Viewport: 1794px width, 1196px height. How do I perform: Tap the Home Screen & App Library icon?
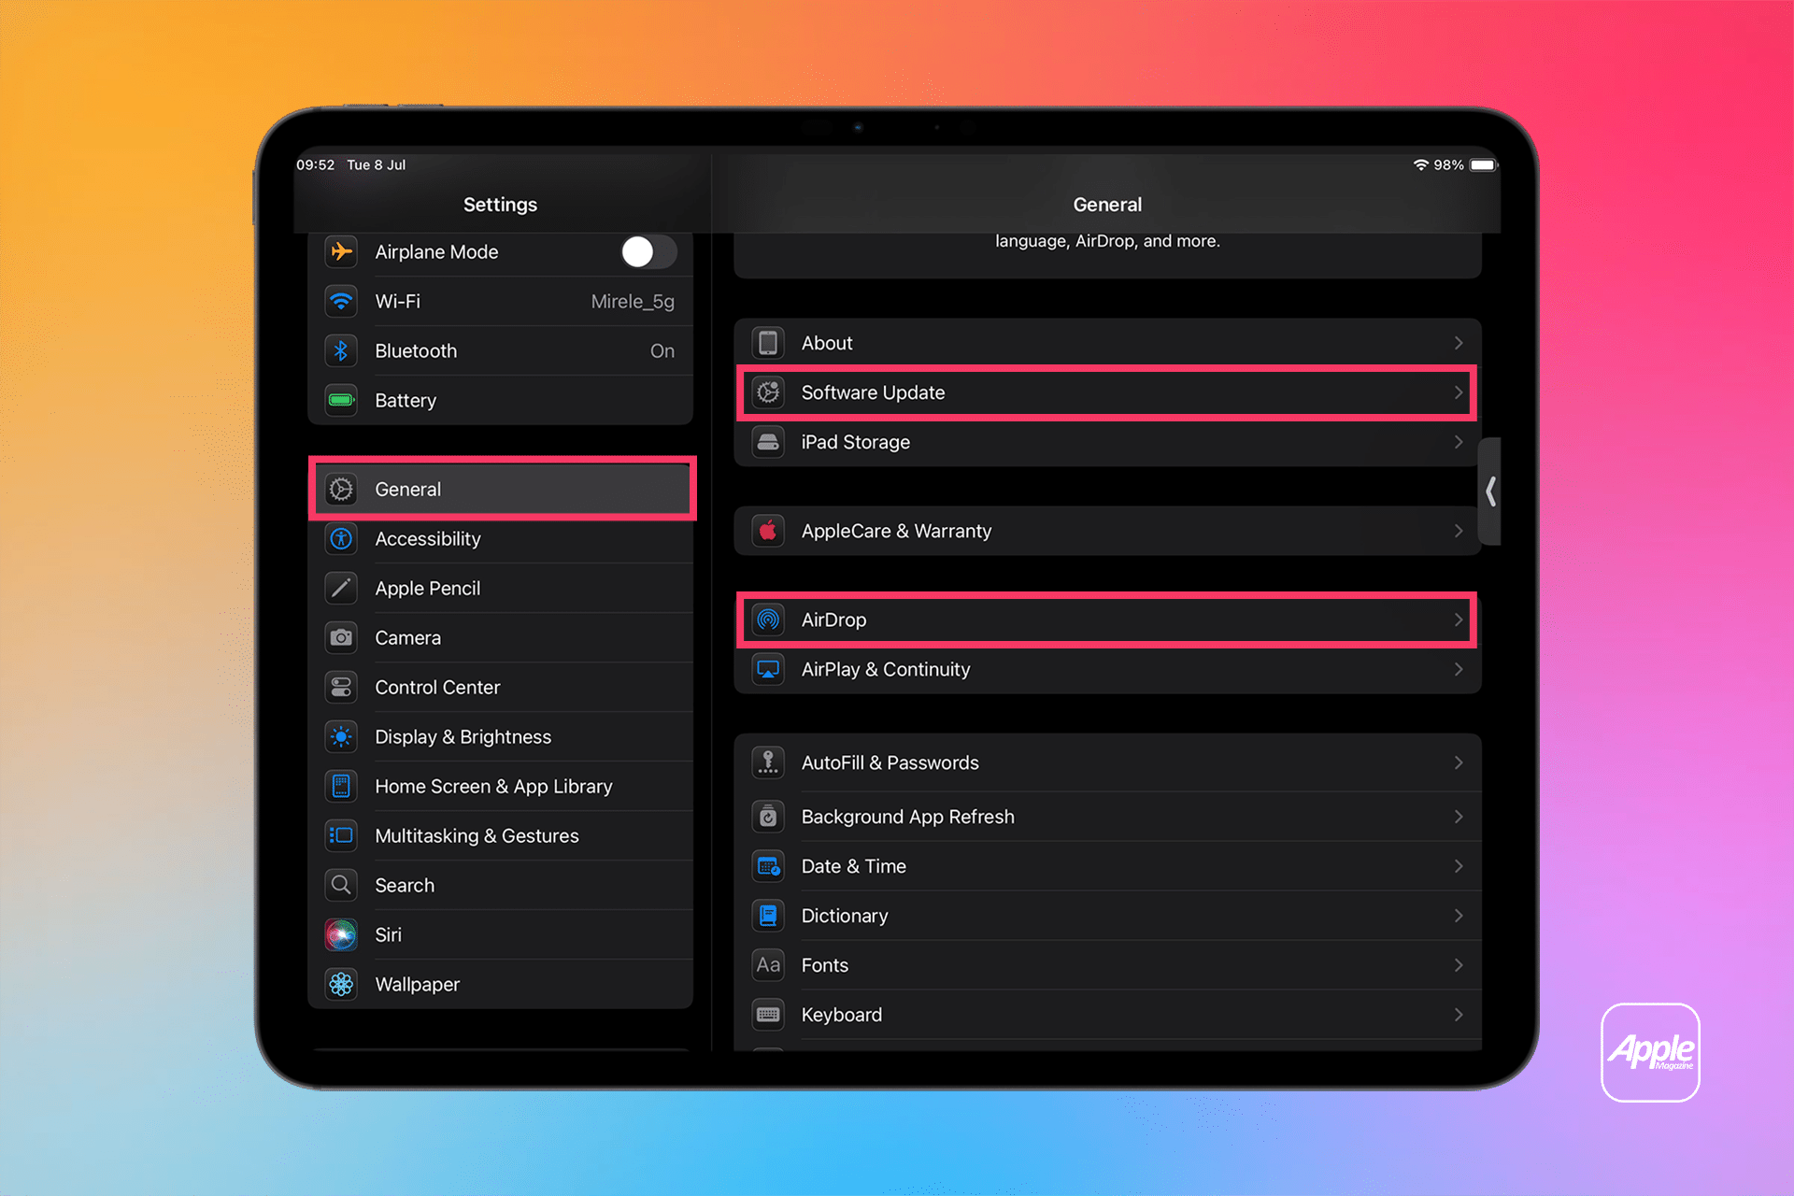[x=341, y=786]
